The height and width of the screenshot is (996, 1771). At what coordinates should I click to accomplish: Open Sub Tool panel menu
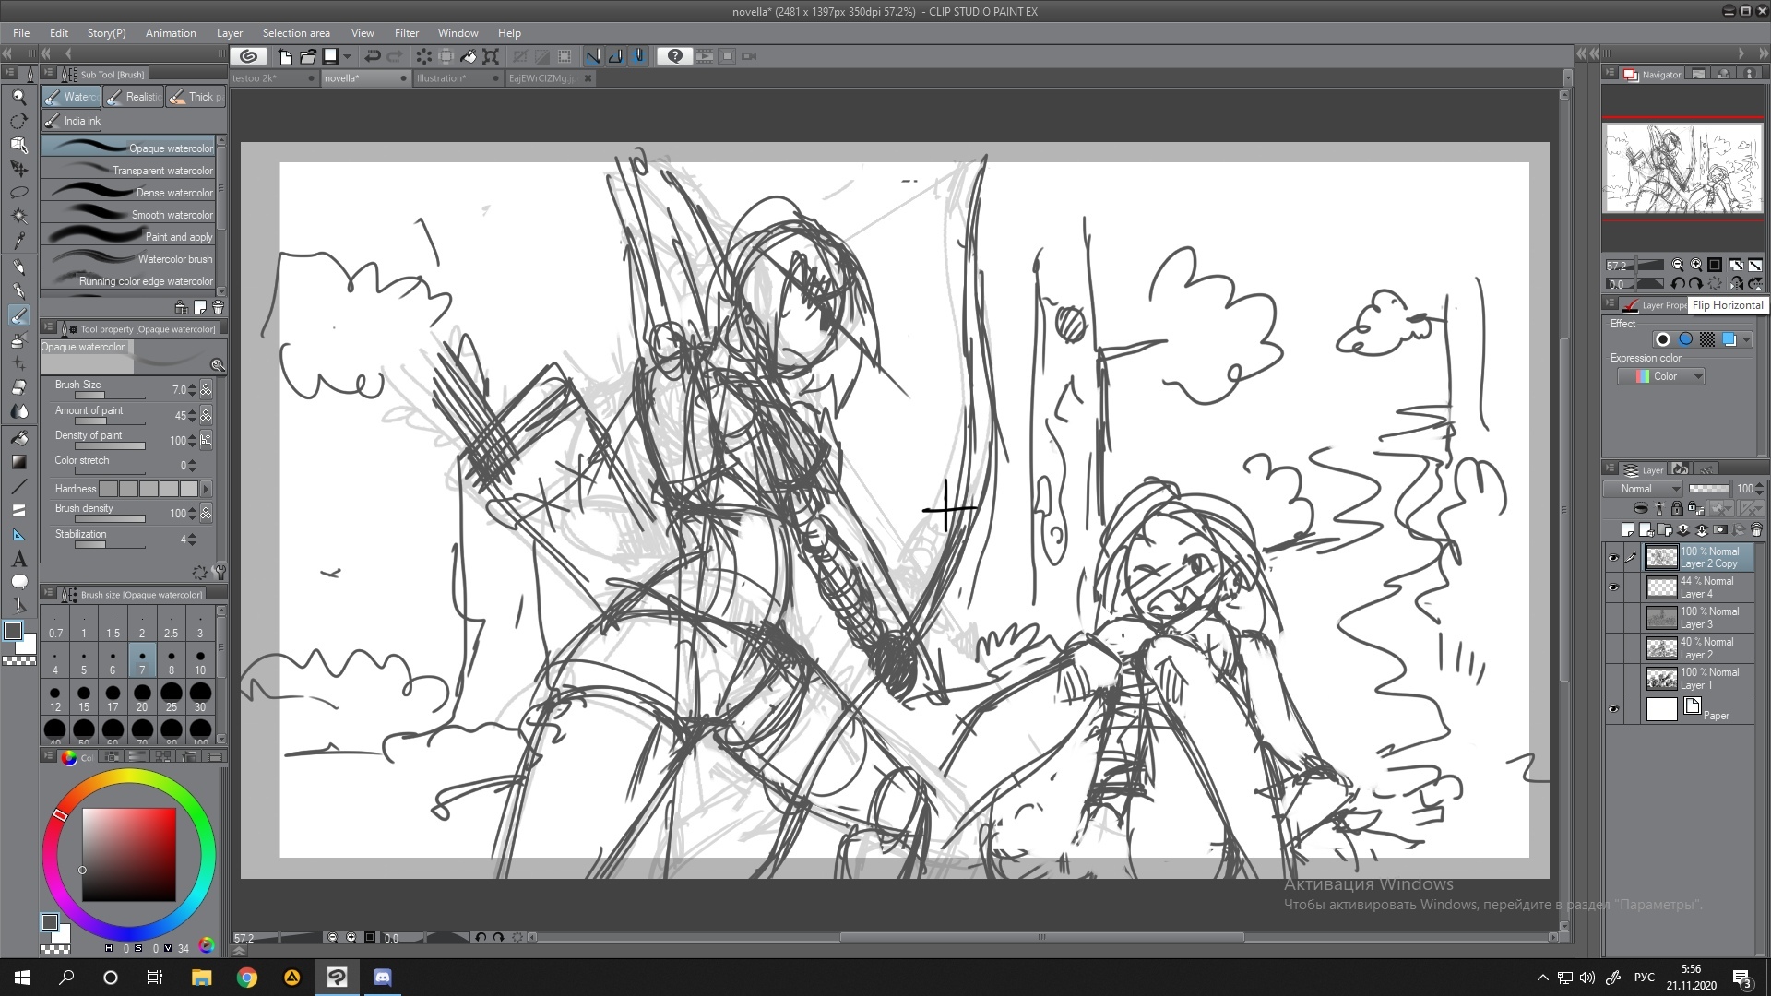click(x=48, y=74)
